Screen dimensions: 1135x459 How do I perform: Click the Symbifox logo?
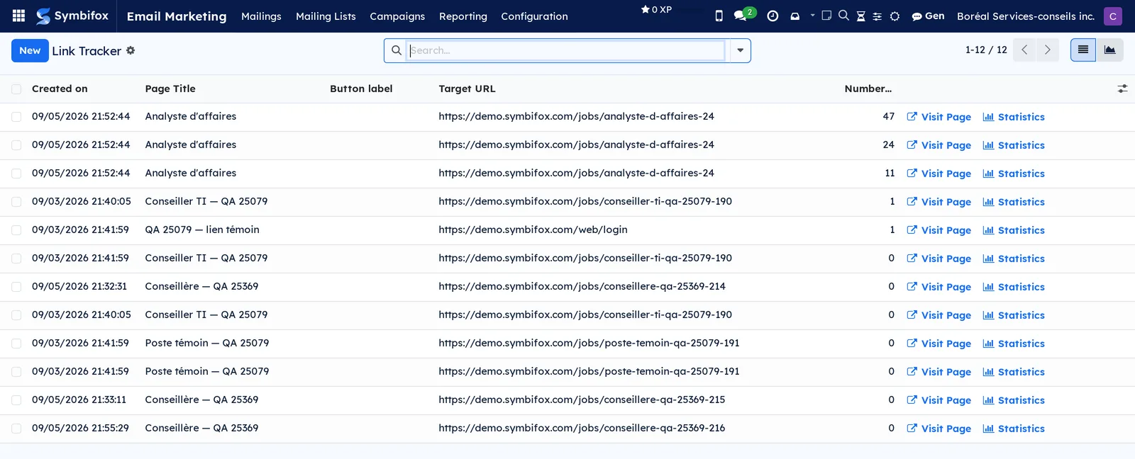[x=72, y=16]
